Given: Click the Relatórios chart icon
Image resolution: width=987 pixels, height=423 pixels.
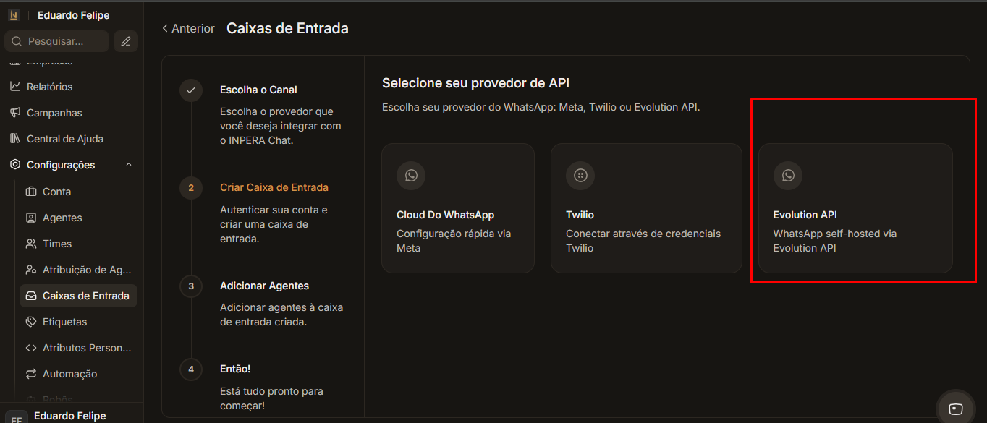Looking at the screenshot, I should pos(15,87).
